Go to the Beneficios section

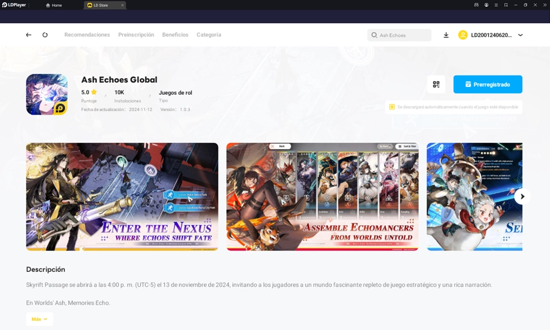pos(175,35)
